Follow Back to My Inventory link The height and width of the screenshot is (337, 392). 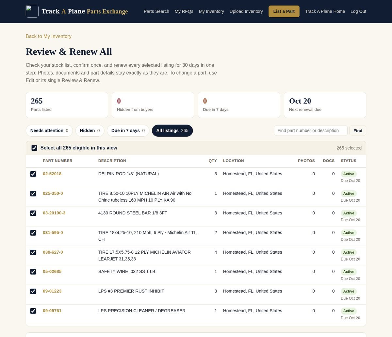click(49, 36)
